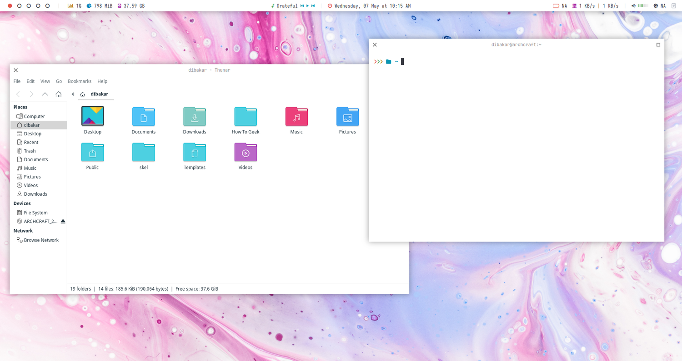Play the Grateful track in top bar
This screenshot has width=682, height=361.
click(x=308, y=6)
